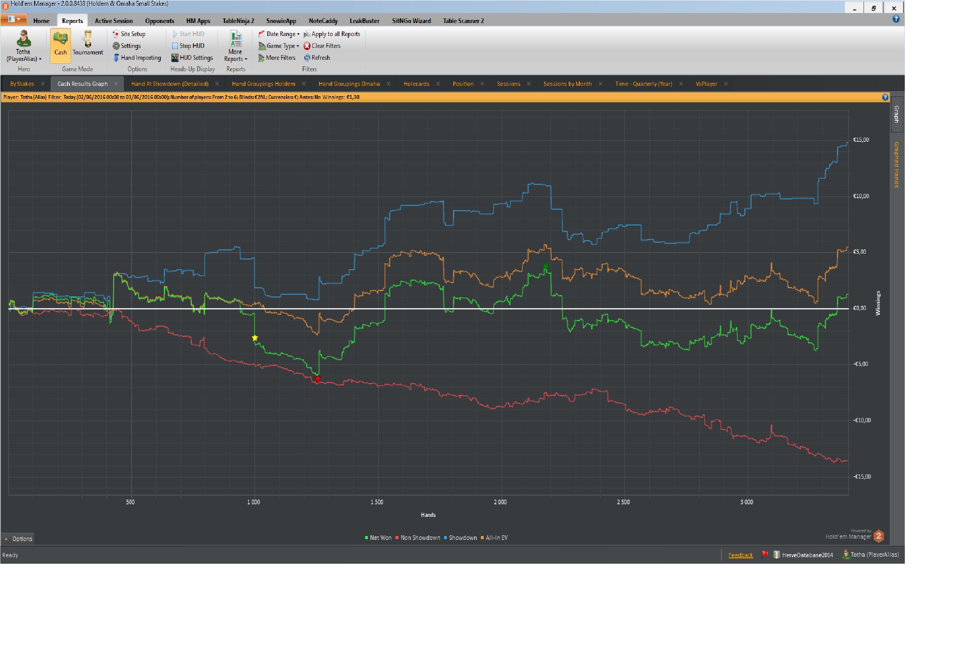
Task: Select Tournament game mode trophy icon
Action: [x=87, y=40]
